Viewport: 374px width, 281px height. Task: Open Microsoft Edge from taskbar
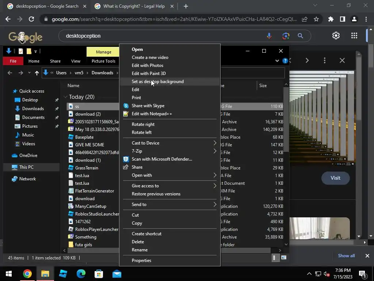click(81, 274)
